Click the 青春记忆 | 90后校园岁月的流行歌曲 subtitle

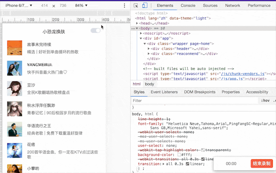(59, 113)
